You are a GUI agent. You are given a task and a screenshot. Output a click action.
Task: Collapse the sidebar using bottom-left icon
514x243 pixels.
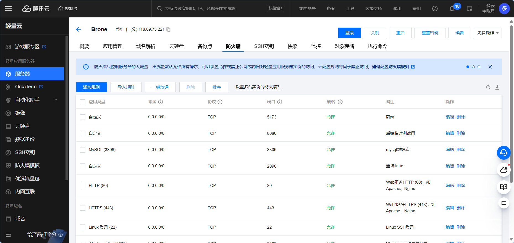point(8,235)
